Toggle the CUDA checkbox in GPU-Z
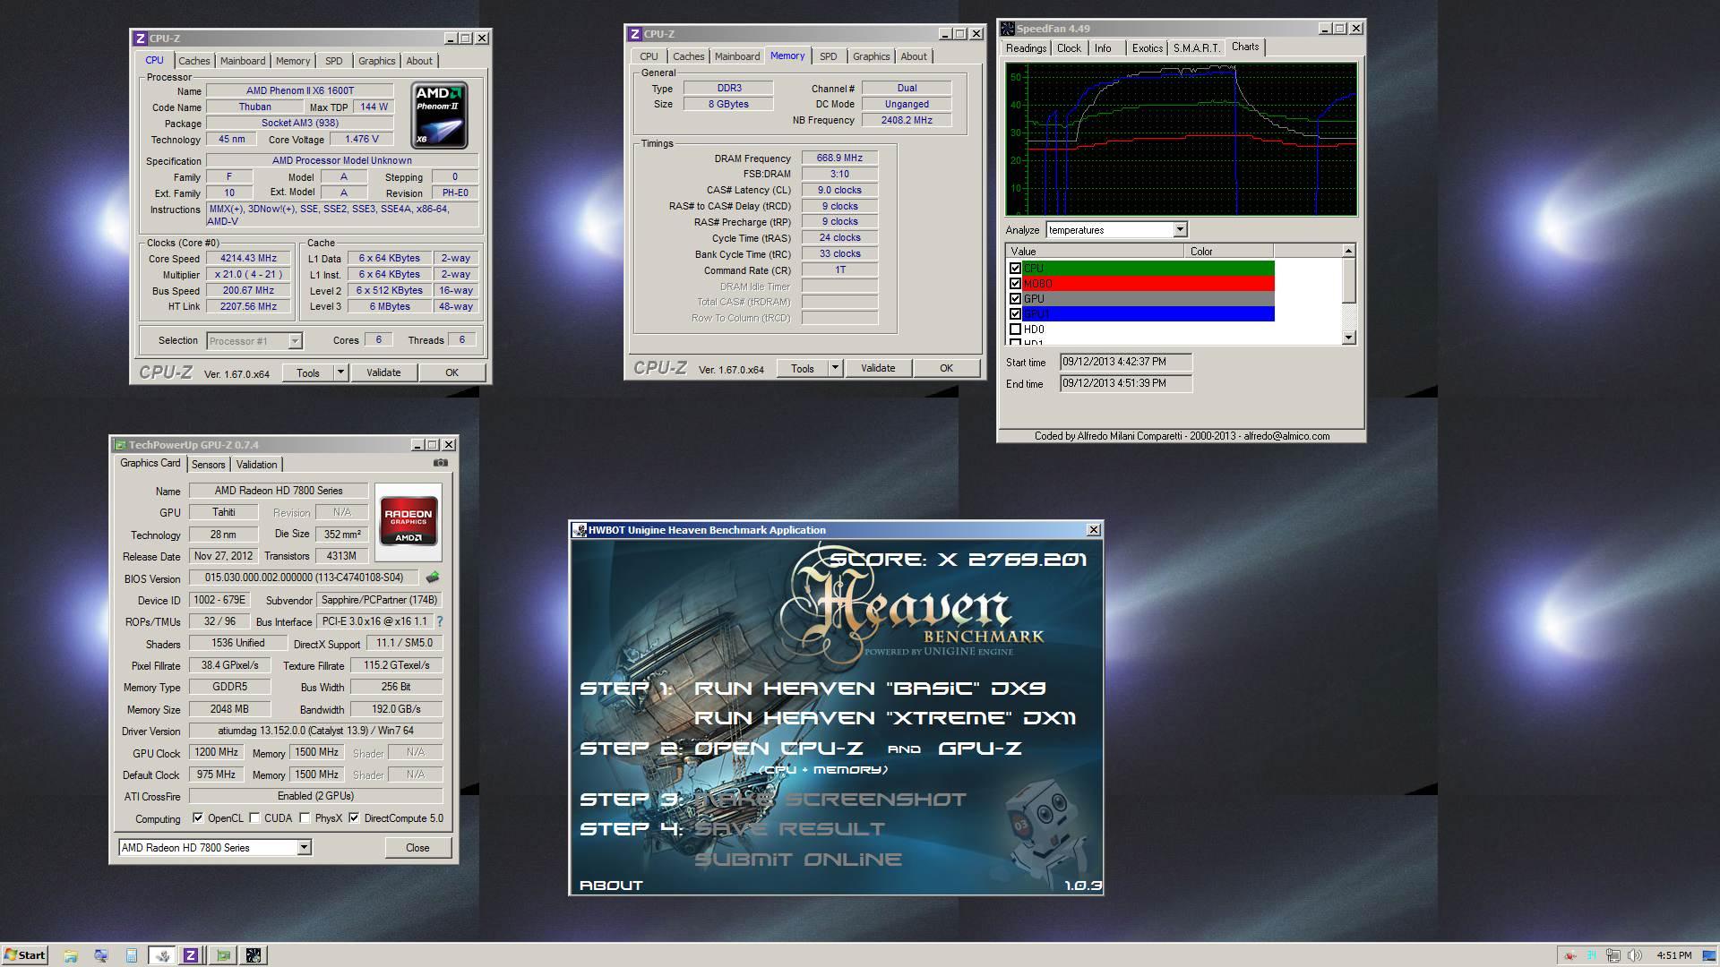The image size is (1720, 967). click(255, 817)
